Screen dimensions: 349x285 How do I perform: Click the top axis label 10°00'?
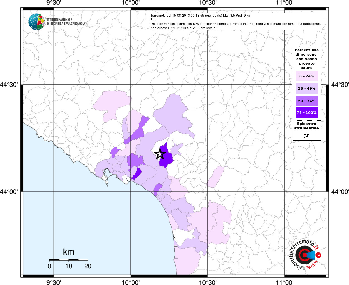(131, 3)
